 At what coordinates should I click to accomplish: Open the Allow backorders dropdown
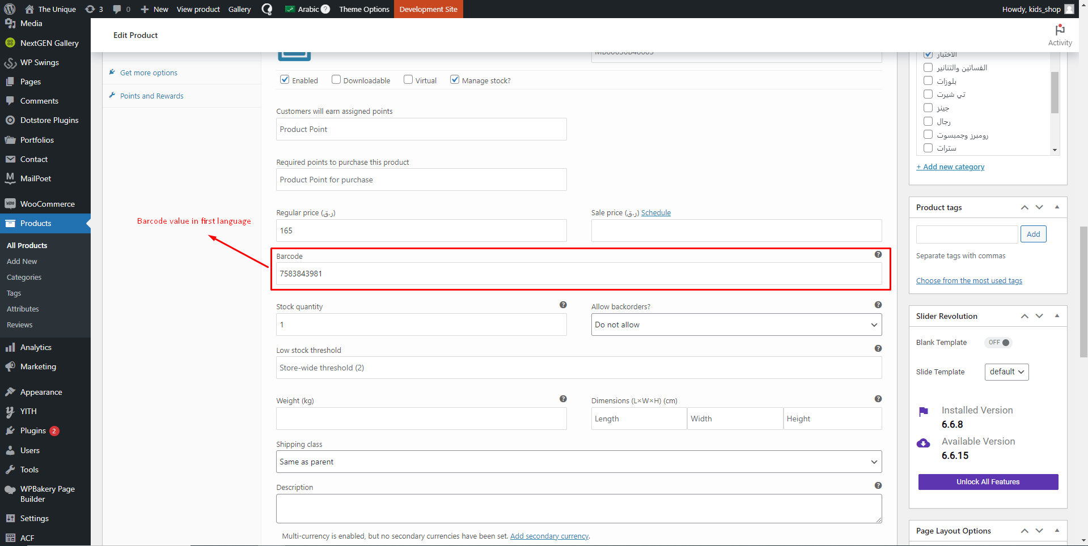[736, 325]
